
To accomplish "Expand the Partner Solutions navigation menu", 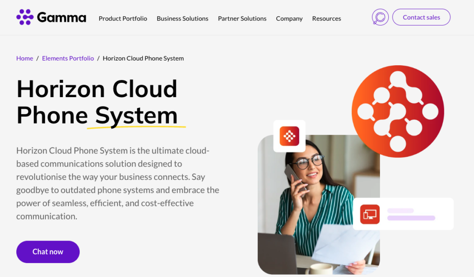I will [242, 18].
